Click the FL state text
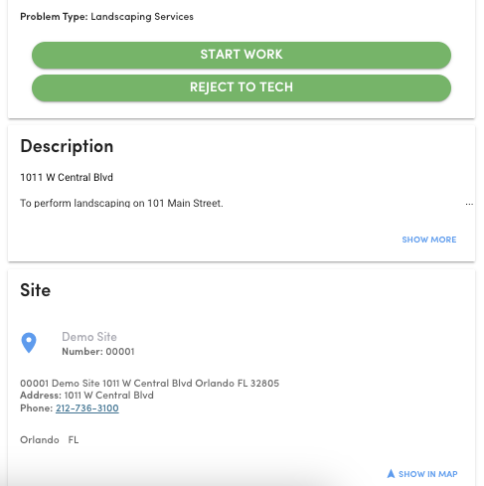 74,439
